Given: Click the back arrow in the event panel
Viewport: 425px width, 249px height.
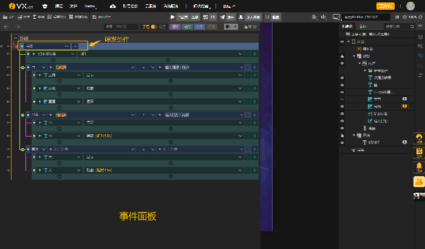Looking at the screenshot, I should (6, 27).
